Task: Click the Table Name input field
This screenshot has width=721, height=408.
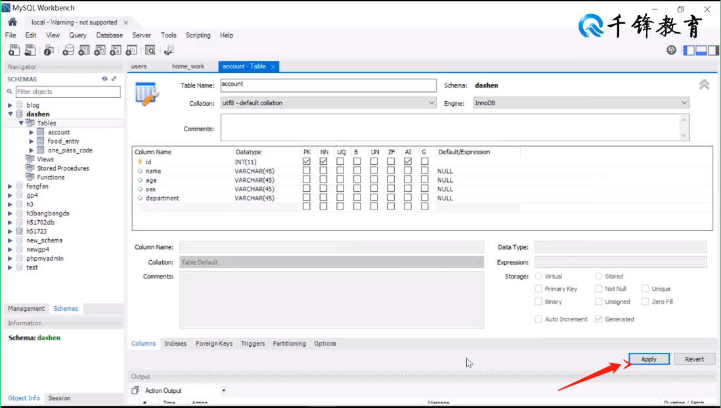Action: coord(328,85)
